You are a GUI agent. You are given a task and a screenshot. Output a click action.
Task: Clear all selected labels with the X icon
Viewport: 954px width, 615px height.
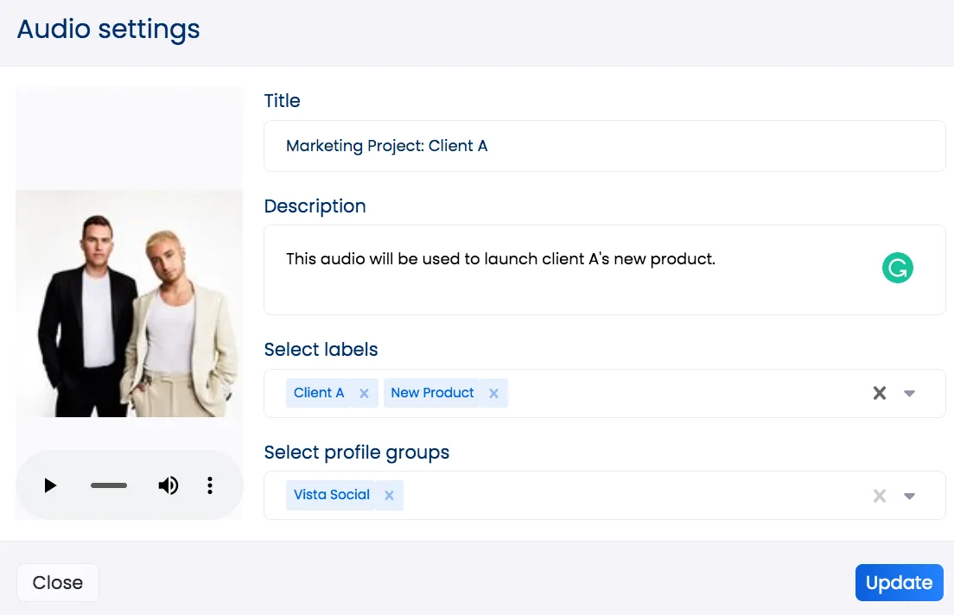(x=879, y=393)
